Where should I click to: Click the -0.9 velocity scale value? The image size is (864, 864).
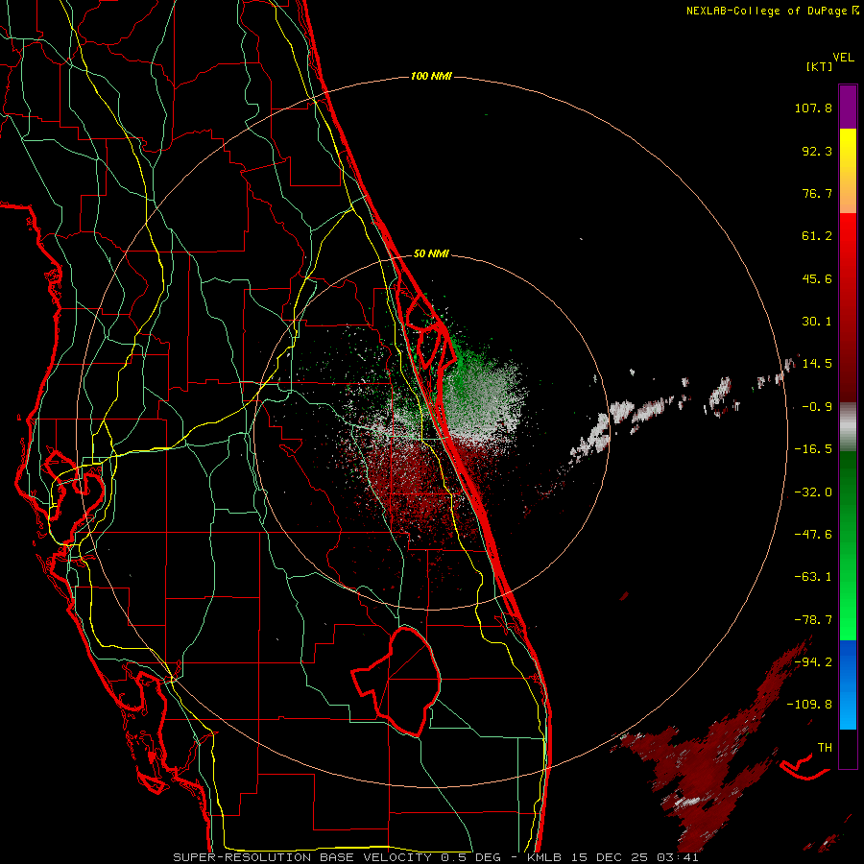(817, 407)
